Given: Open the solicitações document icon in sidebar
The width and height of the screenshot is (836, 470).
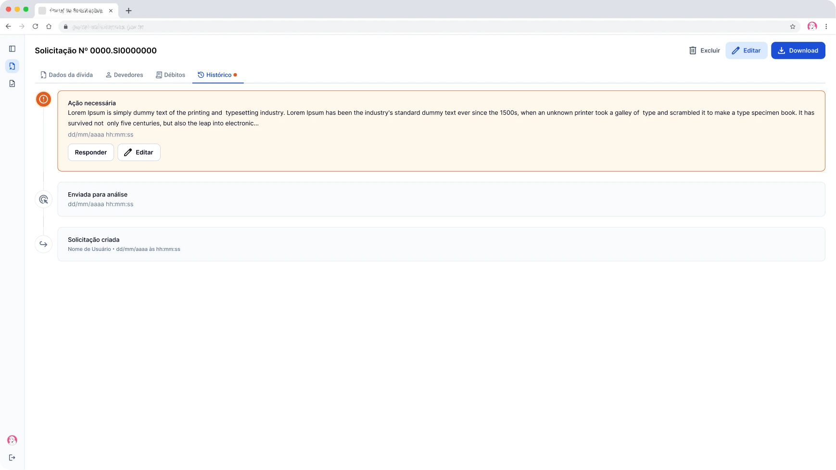Looking at the screenshot, I should point(12,66).
